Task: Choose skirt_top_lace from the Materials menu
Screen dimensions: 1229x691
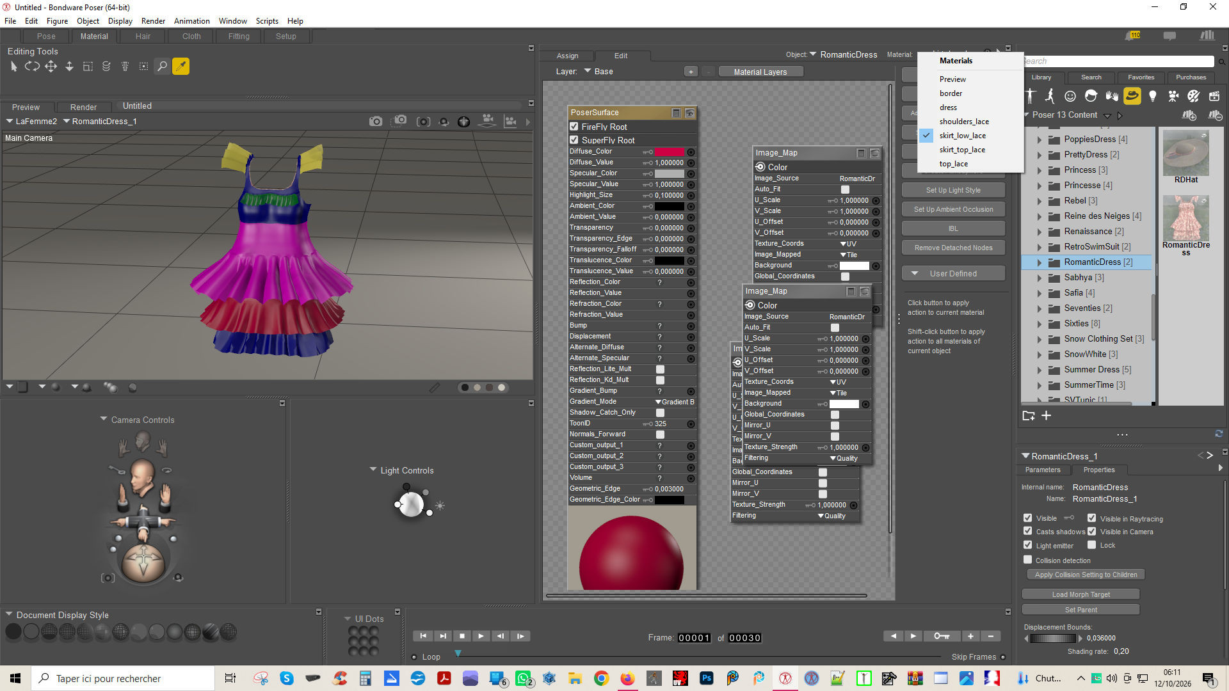Action: (962, 150)
